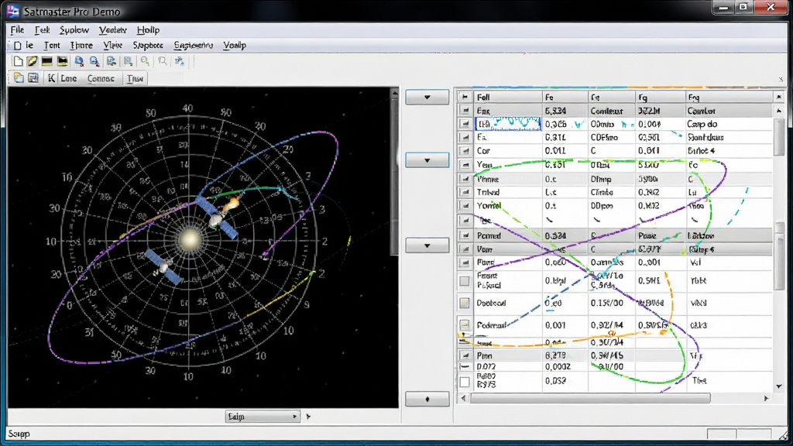This screenshot has width=793, height=446.
Task: Click the table's horizontal scroll-right arrow
Action: [x=766, y=399]
